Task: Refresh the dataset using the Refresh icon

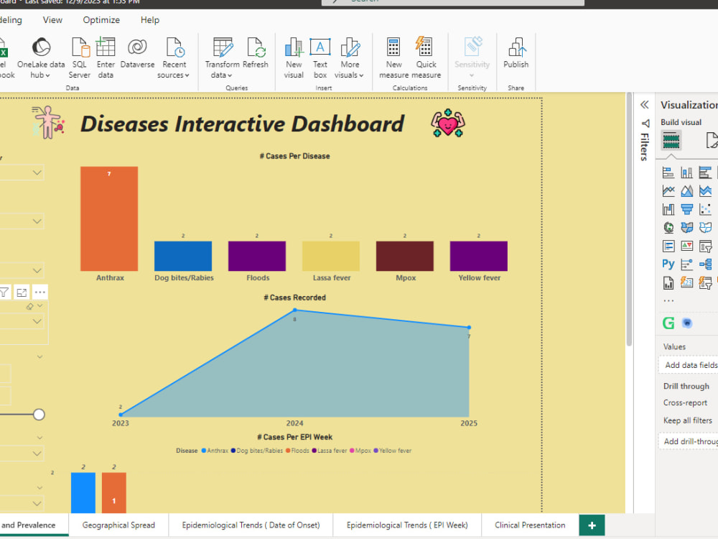Action: click(x=256, y=47)
